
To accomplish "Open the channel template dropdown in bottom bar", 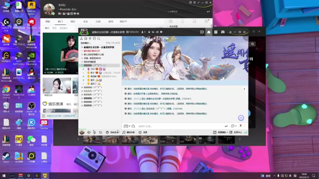I will tap(221, 132).
